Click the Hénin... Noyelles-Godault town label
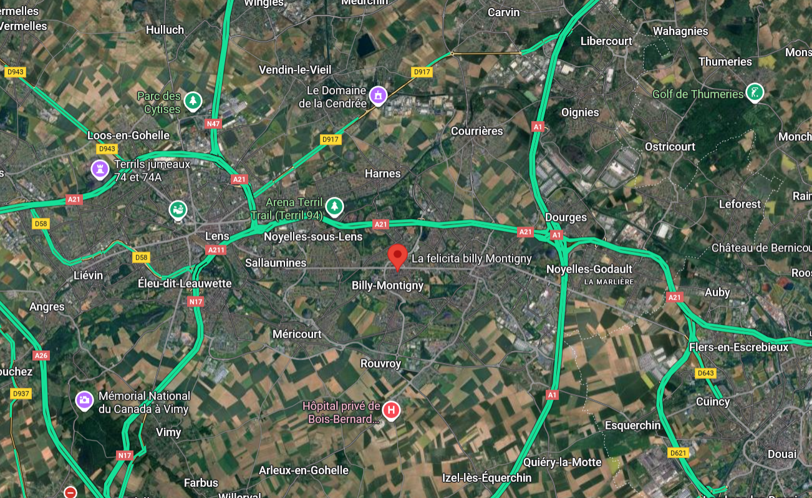Viewport: 812px width, 498px height. pyautogui.click(x=589, y=269)
